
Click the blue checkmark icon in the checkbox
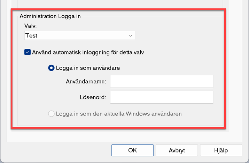[x=28, y=52]
